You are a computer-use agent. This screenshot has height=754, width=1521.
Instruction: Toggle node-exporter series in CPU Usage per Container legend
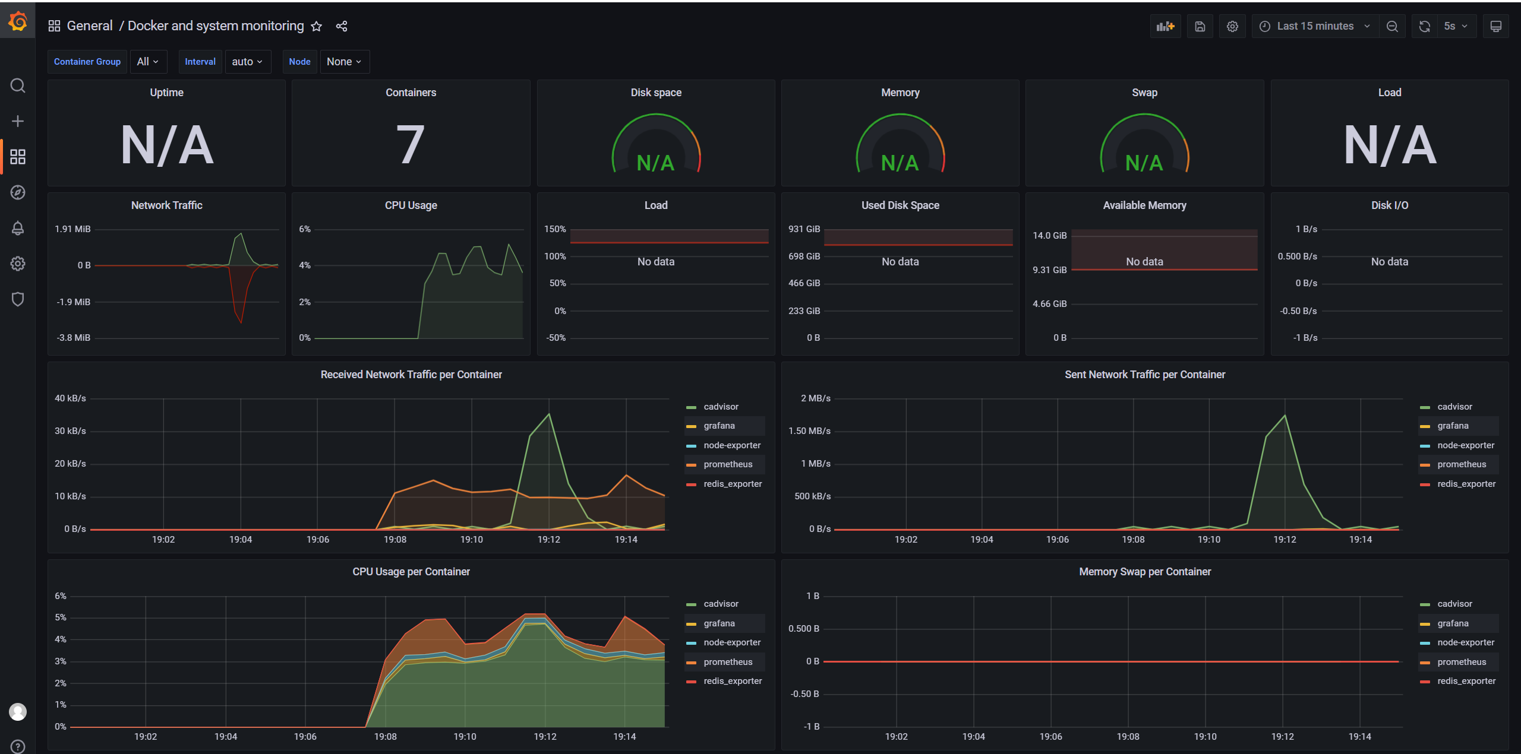(x=732, y=642)
